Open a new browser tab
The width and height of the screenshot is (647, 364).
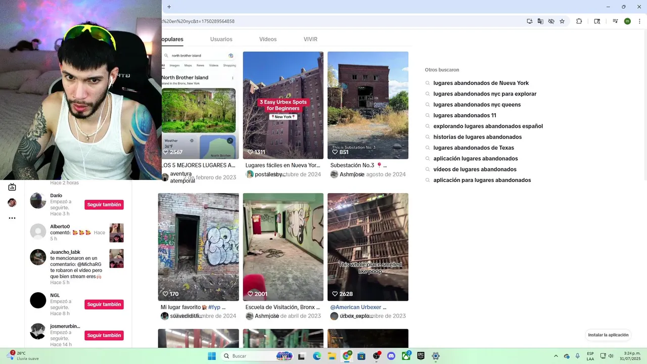click(169, 7)
